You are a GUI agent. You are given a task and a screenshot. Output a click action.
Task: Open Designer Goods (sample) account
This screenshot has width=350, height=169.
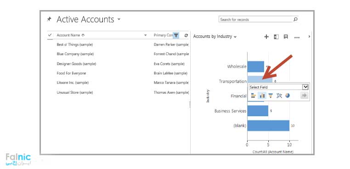click(x=76, y=64)
